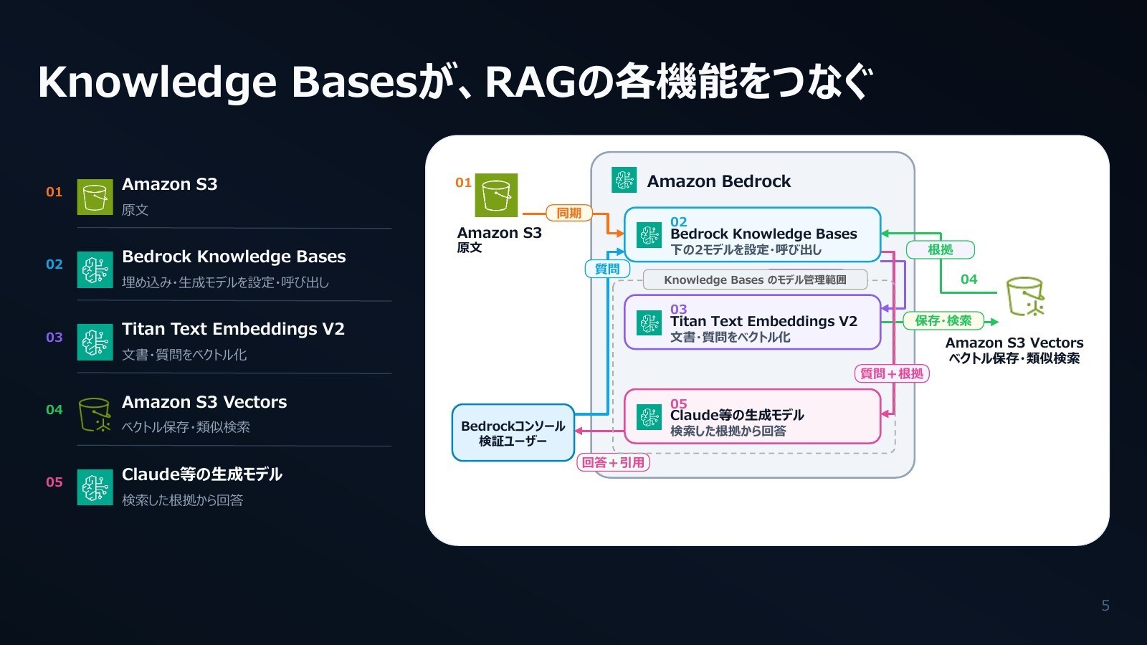Click the slide title 'Knowledge Basesが、RAGの各機能をつなぐ'
The image size is (1147, 645).
coord(456,82)
